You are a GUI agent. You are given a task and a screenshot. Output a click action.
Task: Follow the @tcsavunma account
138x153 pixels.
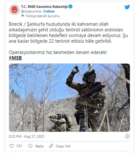tap(49, 11)
